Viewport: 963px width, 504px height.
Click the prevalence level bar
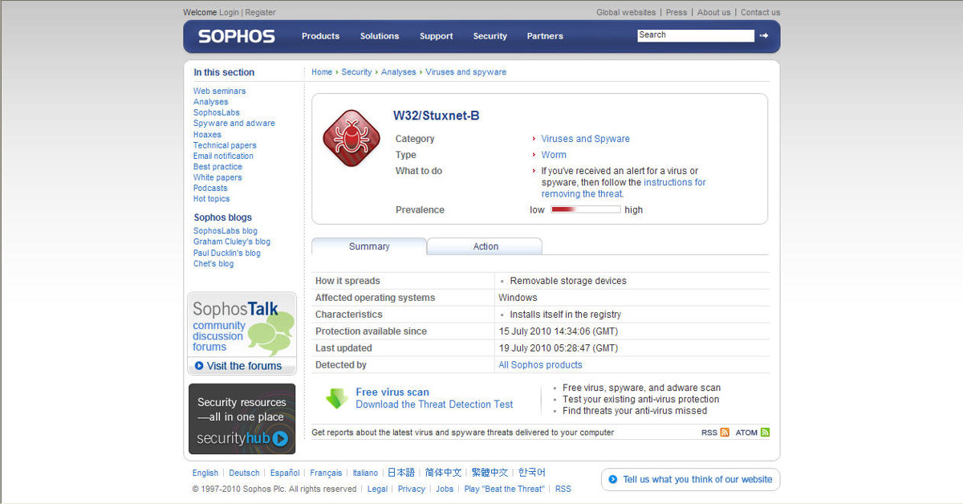tap(585, 209)
